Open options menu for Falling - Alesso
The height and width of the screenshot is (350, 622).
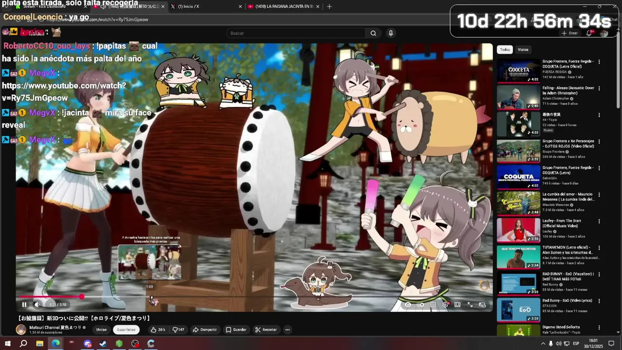coord(599,88)
